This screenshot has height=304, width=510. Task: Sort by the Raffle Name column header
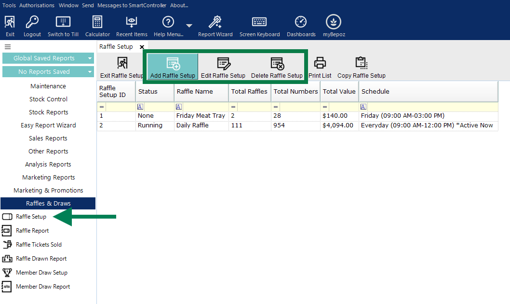tap(201, 92)
